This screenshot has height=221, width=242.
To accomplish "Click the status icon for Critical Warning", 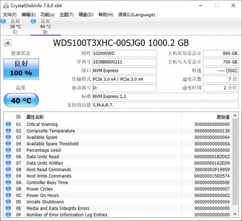I will 8,124.
